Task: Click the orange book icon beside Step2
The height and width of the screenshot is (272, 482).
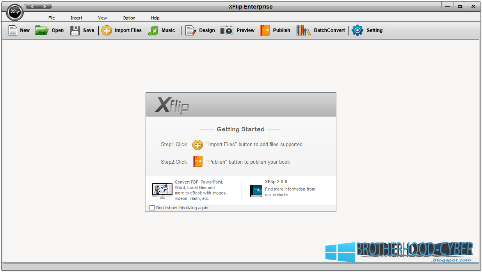Action: [198, 161]
